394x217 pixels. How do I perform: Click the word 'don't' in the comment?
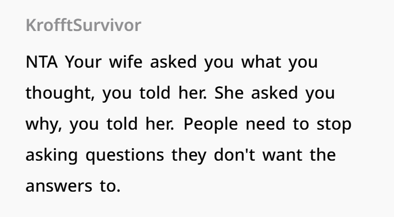coord(234,154)
